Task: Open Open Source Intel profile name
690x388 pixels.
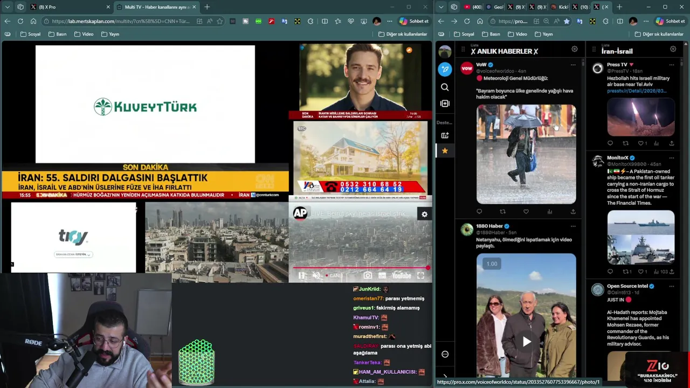Action: (627, 286)
